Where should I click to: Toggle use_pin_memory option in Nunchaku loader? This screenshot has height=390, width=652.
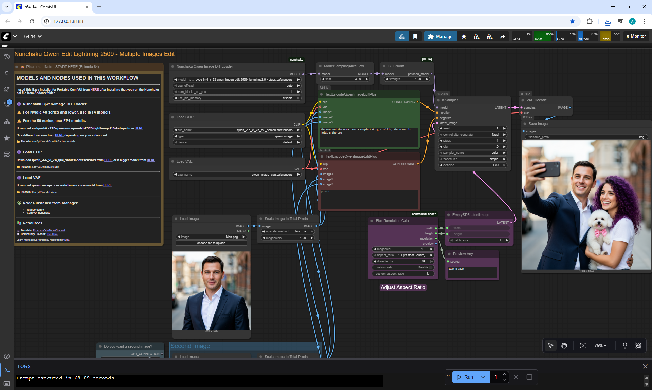coord(237,98)
